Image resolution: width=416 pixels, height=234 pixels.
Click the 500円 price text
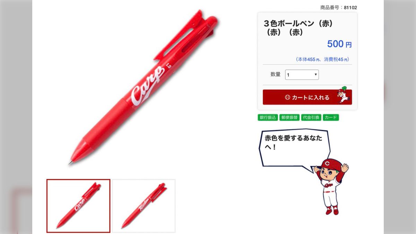339,44
